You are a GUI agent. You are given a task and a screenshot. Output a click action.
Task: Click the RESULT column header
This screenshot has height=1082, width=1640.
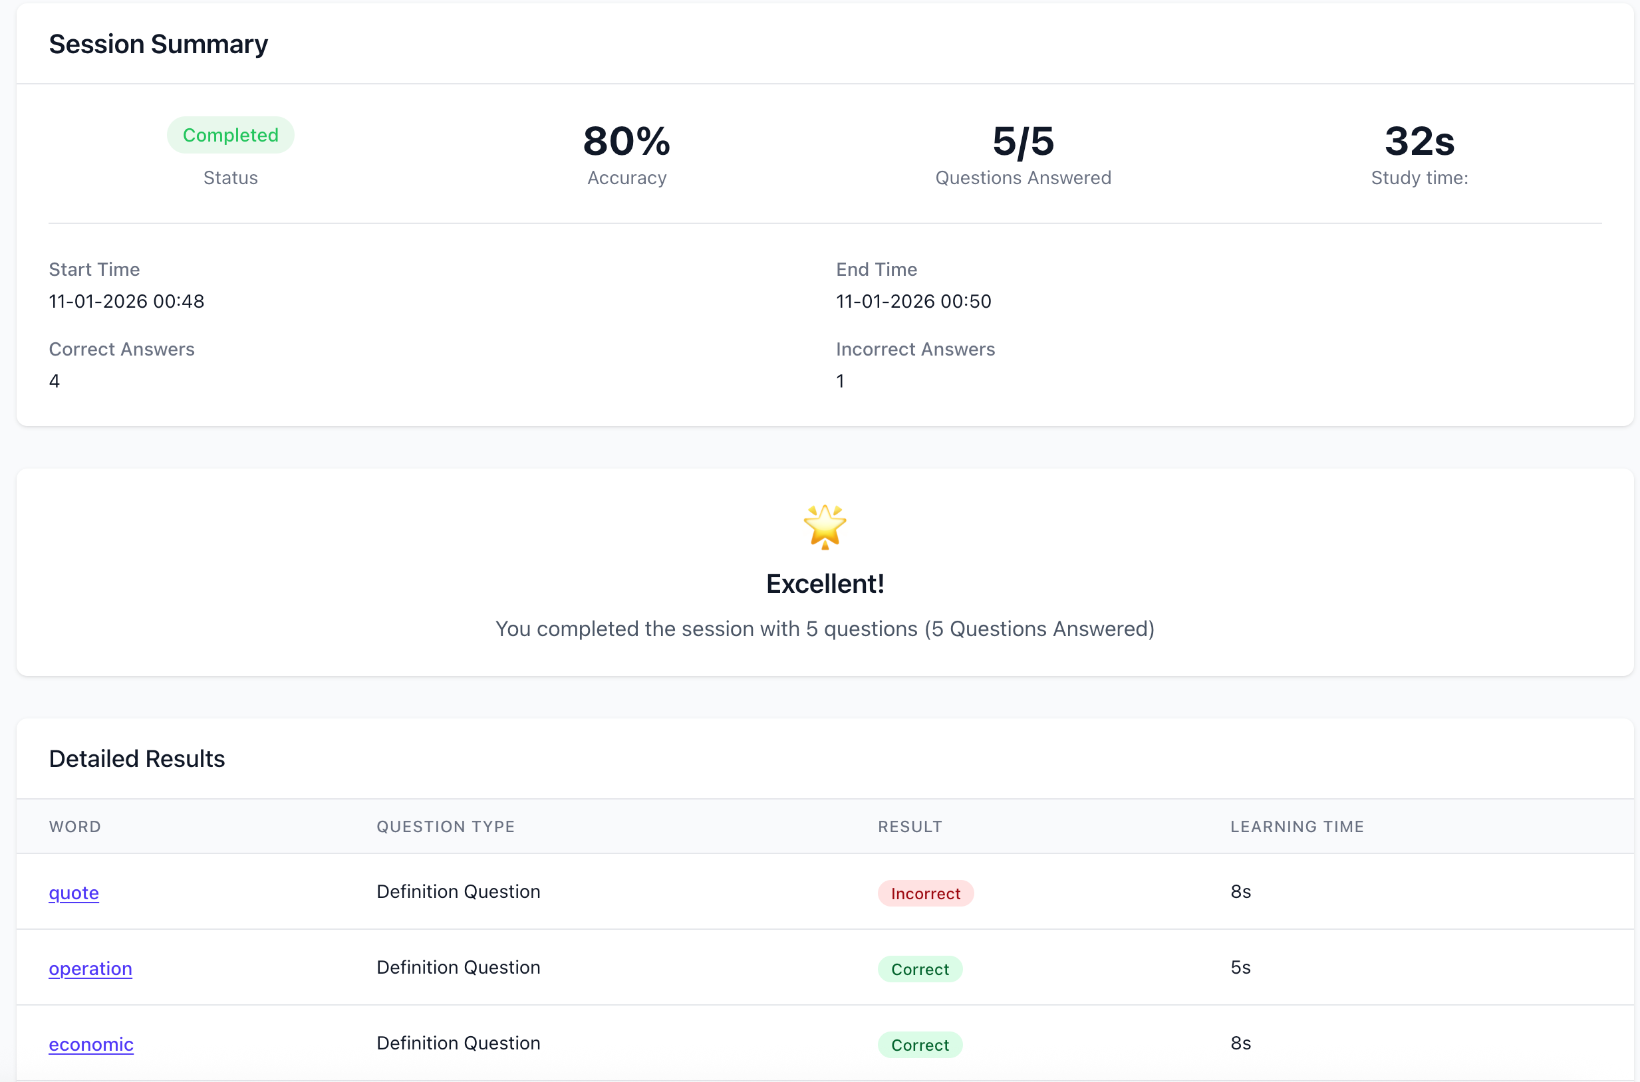[x=909, y=827]
